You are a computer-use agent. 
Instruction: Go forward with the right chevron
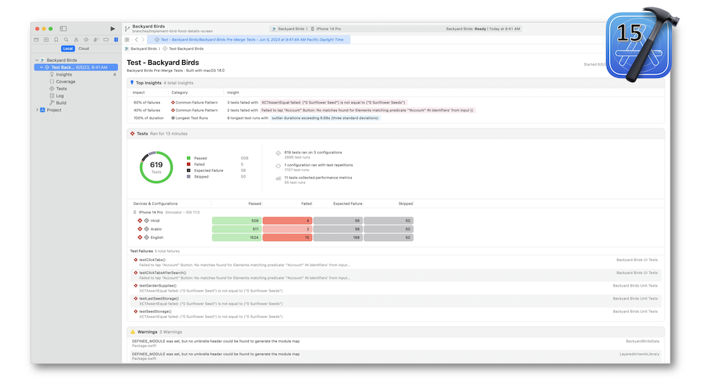(x=143, y=40)
